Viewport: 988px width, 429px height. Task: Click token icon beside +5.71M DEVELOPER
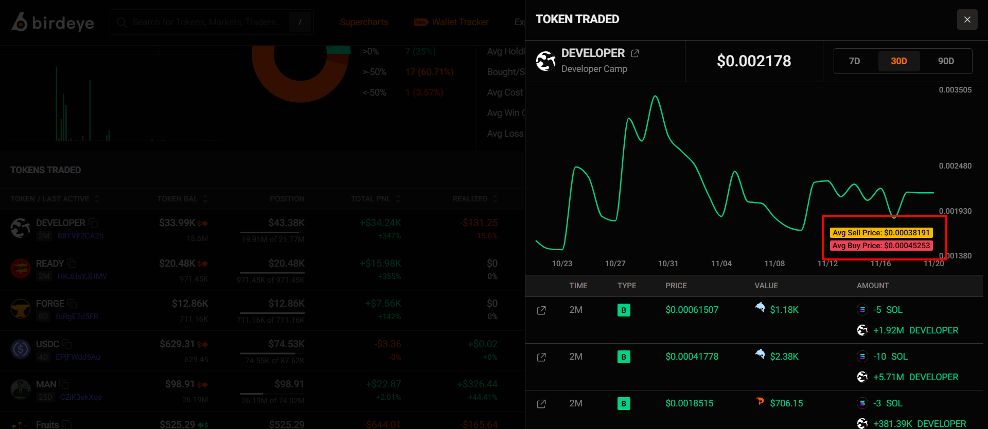[862, 377]
